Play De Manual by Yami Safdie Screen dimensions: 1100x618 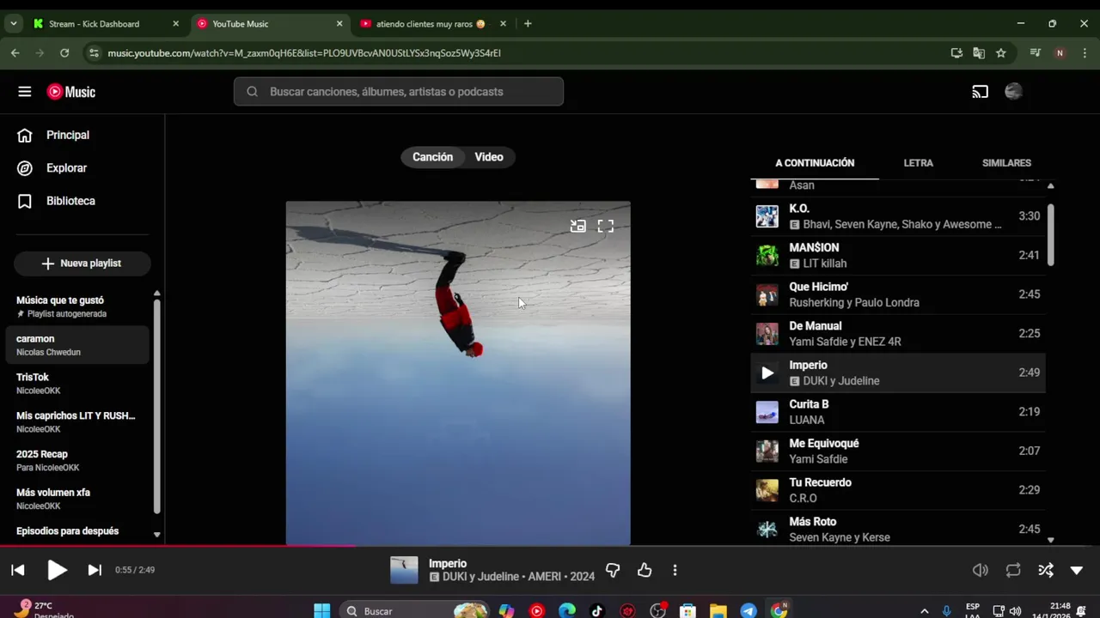point(897,334)
